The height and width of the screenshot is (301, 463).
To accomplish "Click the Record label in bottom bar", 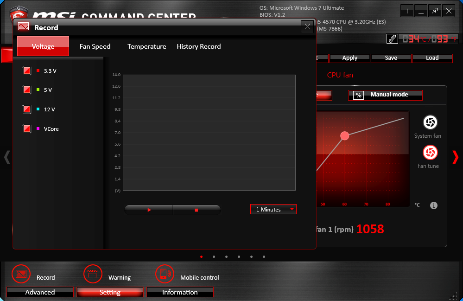I will [x=46, y=278].
